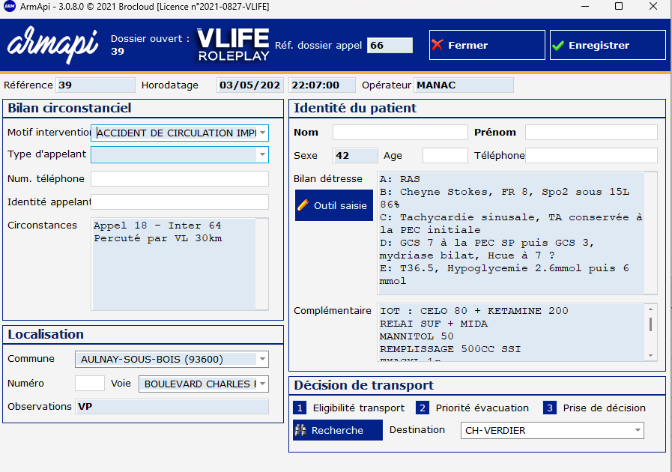Click the Réf. dossier appel field

tap(390, 45)
